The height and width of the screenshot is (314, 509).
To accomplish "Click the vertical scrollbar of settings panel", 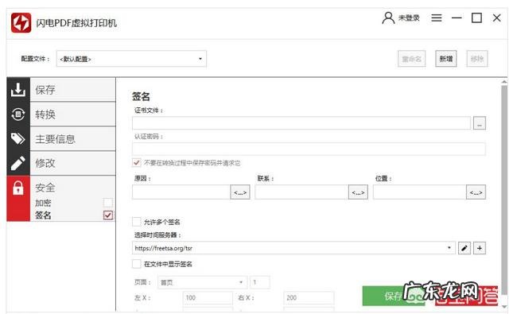I will [x=503, y=190].
